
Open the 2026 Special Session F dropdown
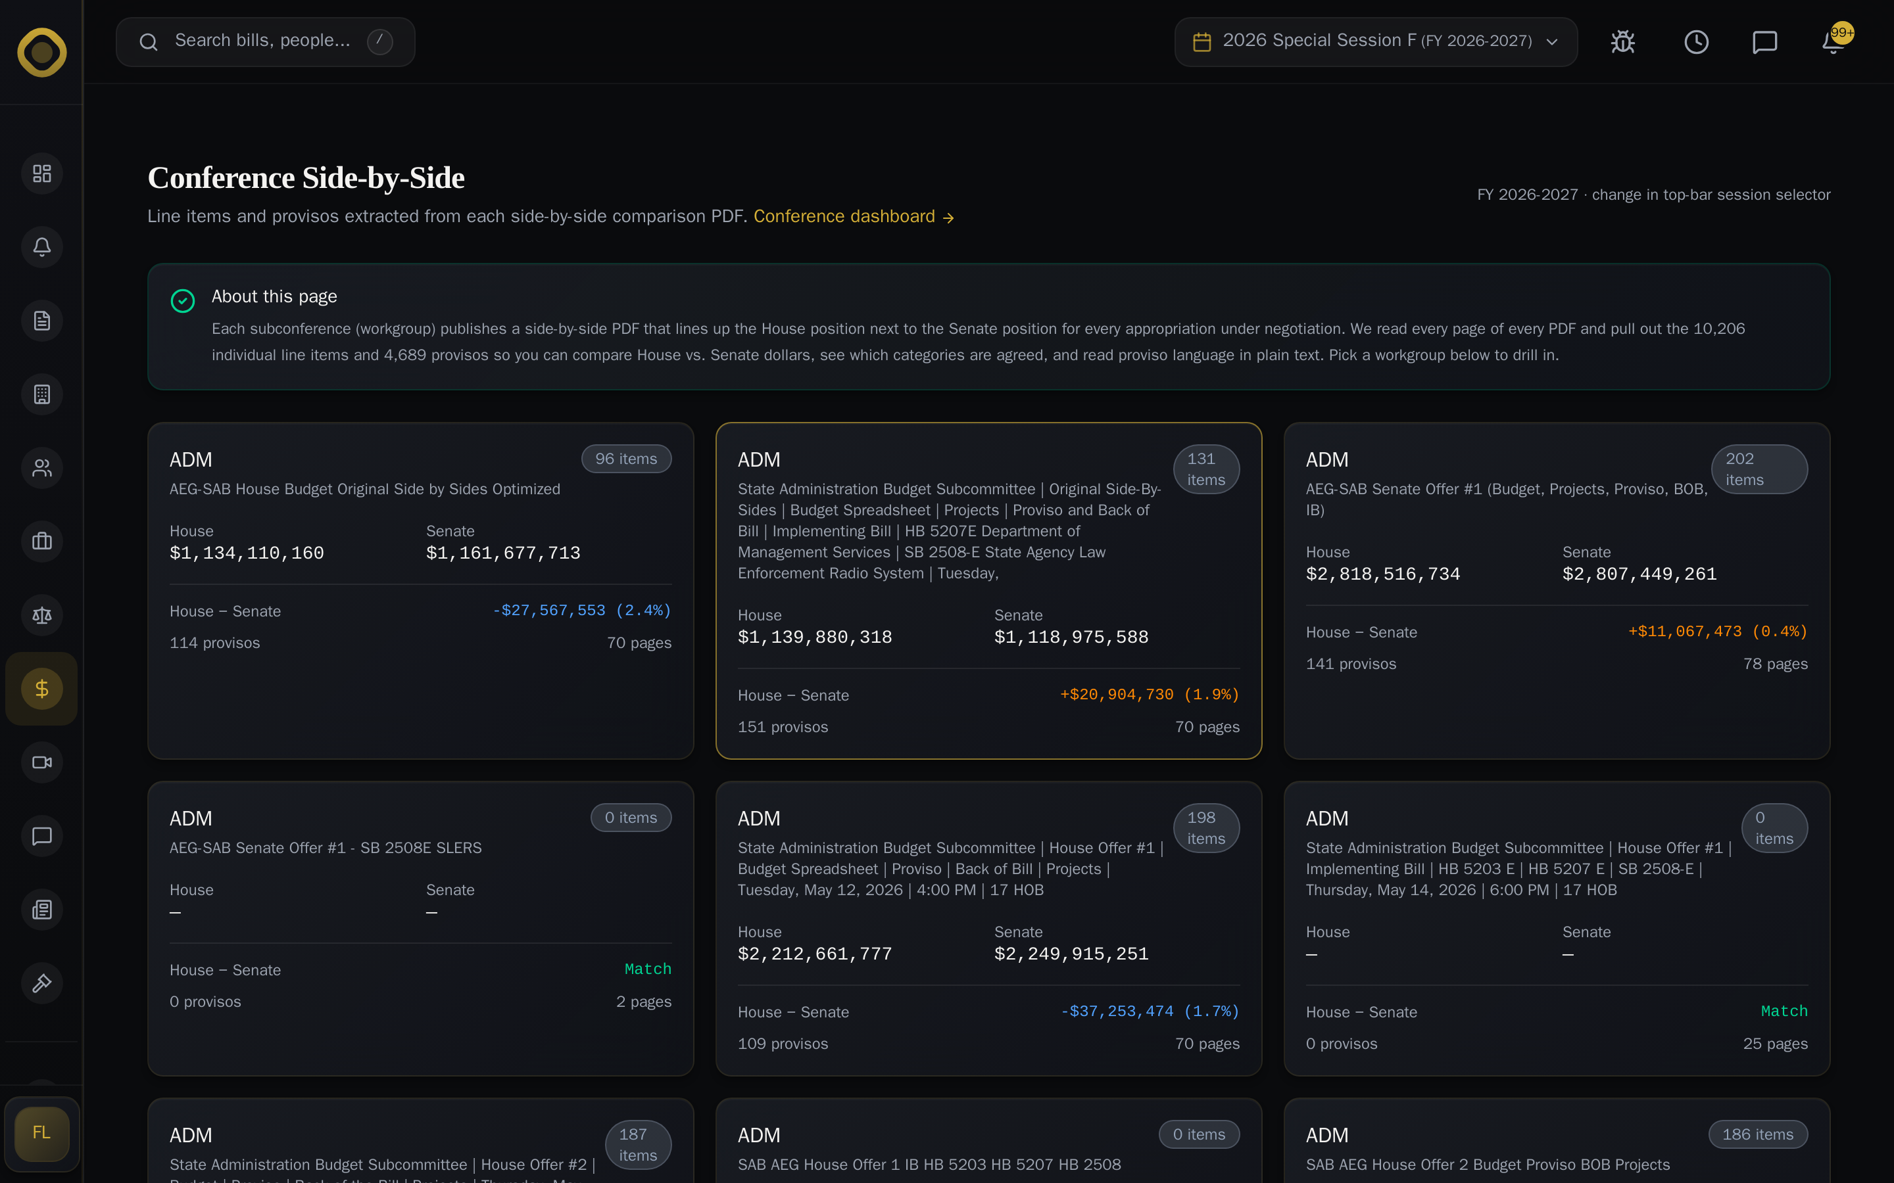coord(1376,41)
